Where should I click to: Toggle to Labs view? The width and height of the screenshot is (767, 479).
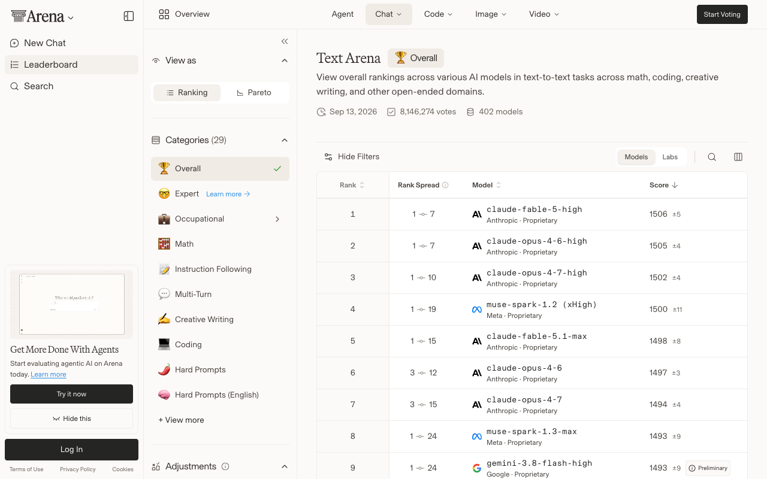(670, 157)
